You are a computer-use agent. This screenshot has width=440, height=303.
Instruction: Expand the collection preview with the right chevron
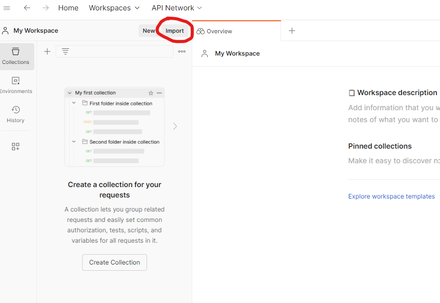click(175, 126)
